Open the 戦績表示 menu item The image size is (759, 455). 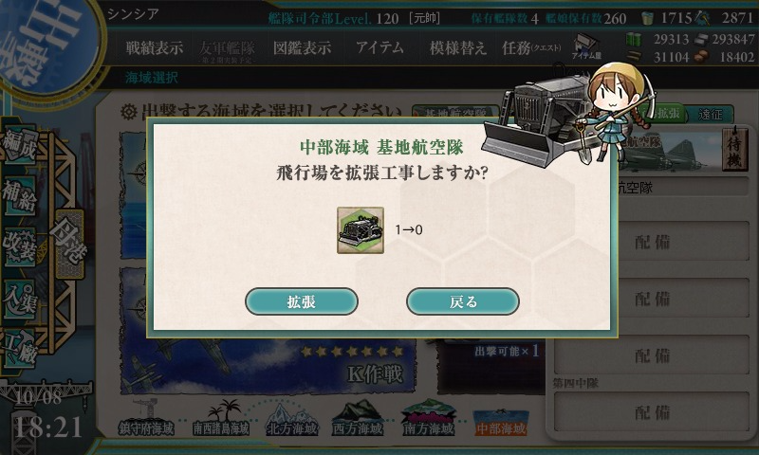click(155, 47)
